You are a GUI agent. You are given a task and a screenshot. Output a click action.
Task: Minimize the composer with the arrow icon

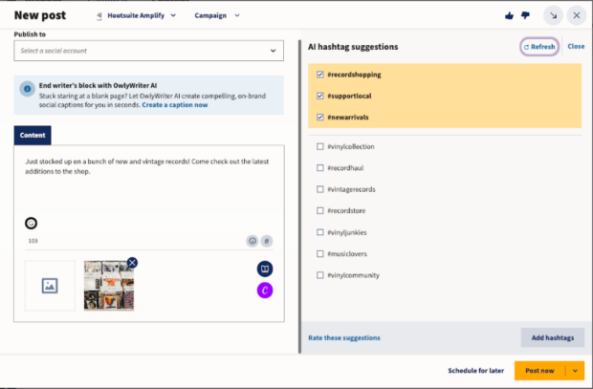(x=553, y=15)
